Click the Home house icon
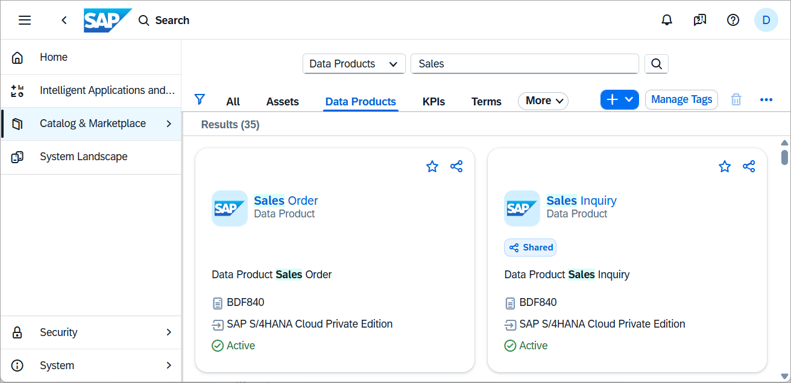 (17, 58)
